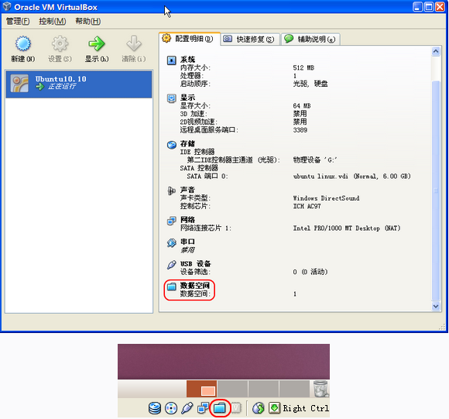This screenshot has width=449, height=419.
Task: Click the hard disk activity status icon
Action: [x=155, y=408]
